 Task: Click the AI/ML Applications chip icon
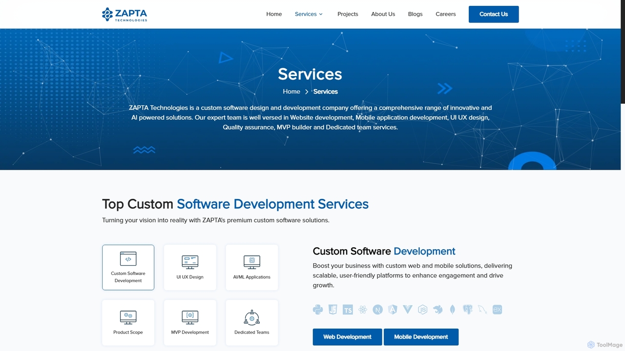[252, 262]
